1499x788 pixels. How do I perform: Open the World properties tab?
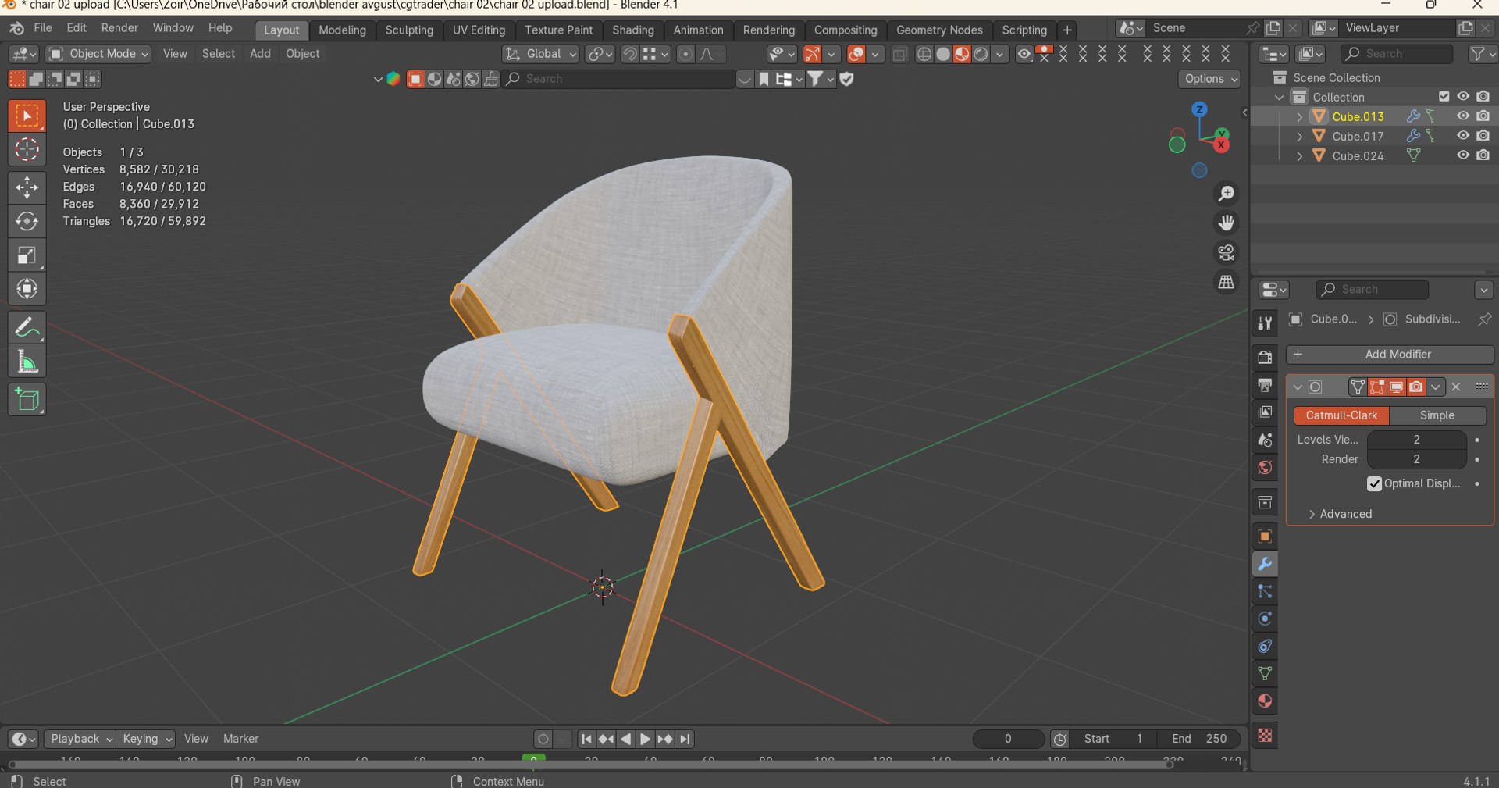coord(1265,467)
